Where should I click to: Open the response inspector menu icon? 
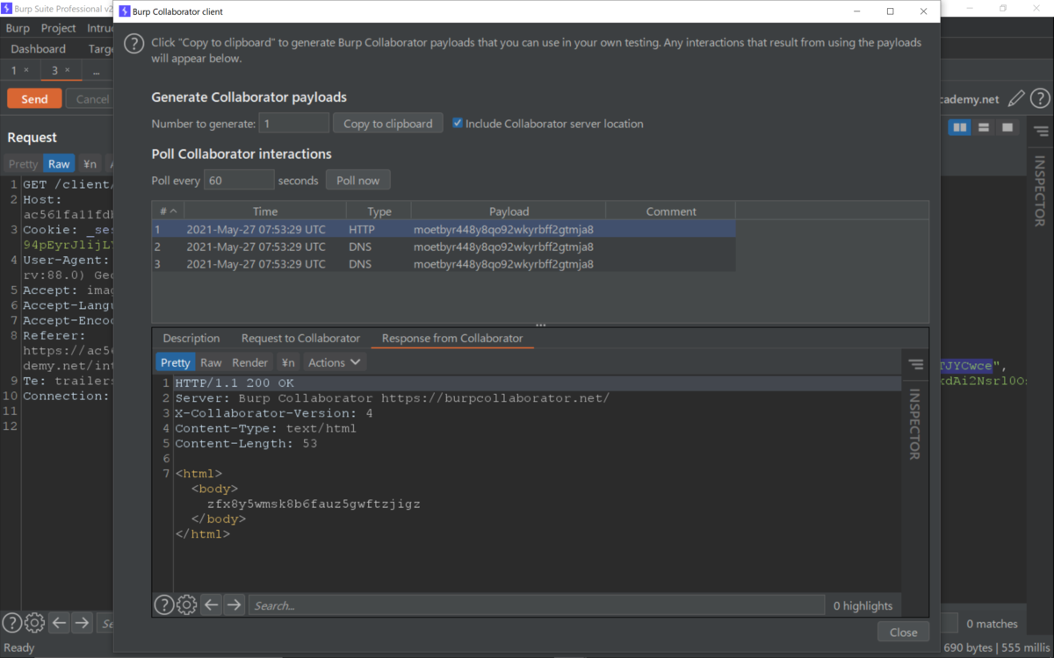[x=915, y=364]
